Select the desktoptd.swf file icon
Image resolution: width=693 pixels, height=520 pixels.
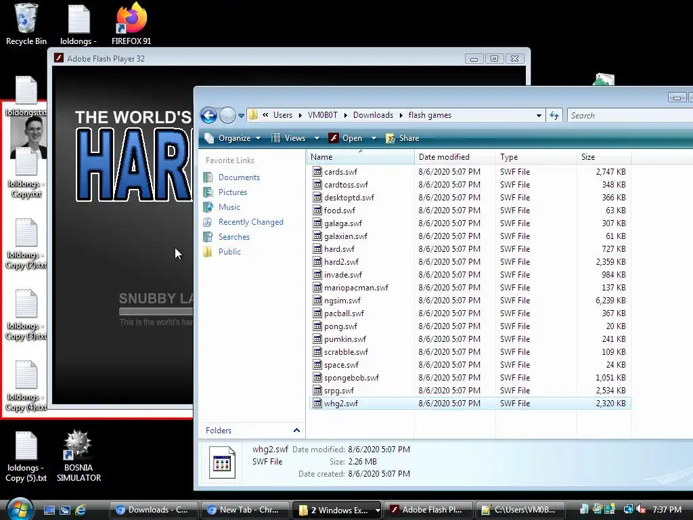[317, 197]
